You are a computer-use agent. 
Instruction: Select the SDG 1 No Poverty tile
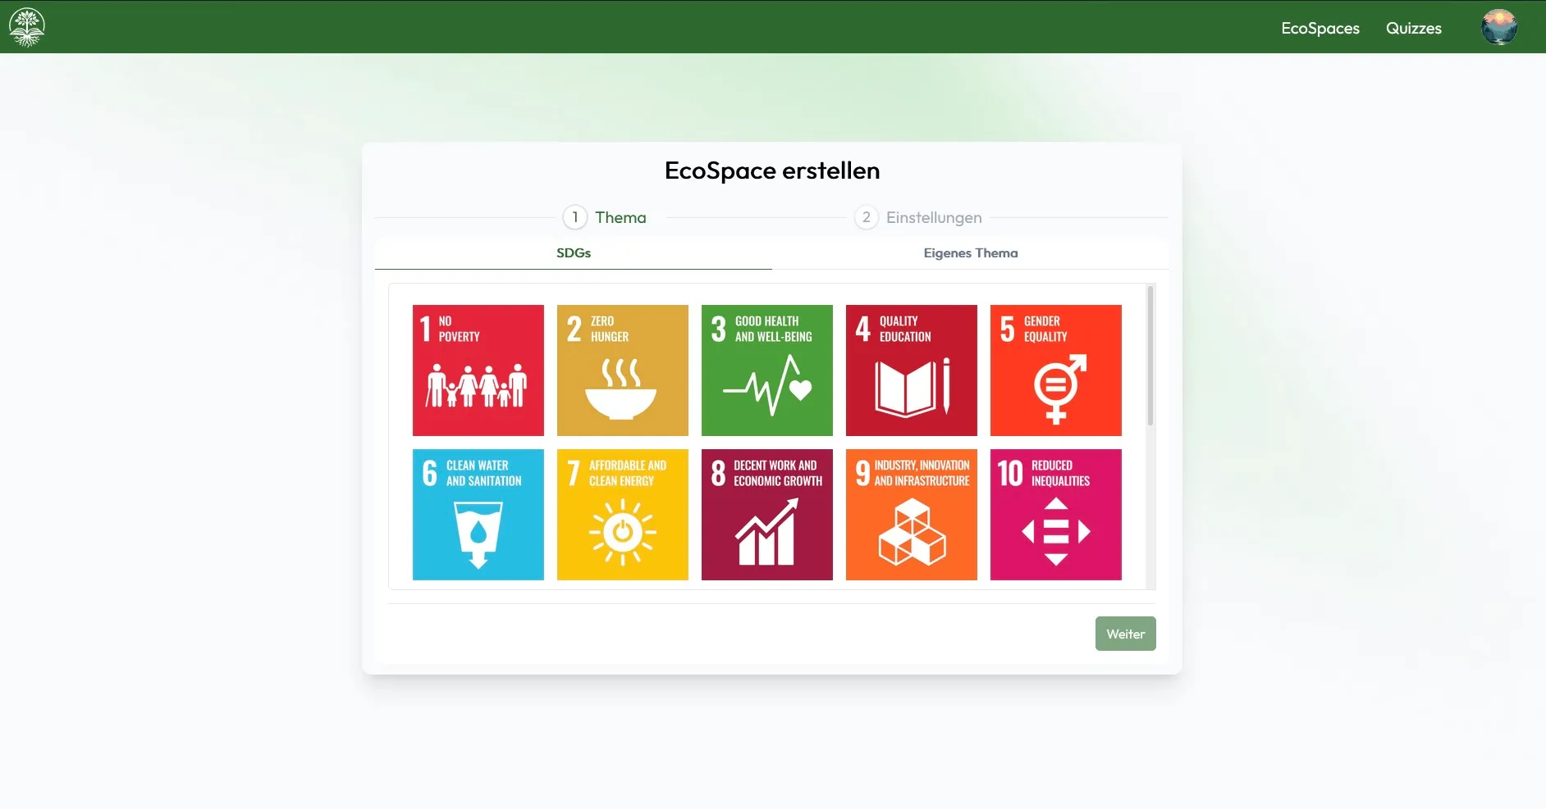tap(477, 370)
